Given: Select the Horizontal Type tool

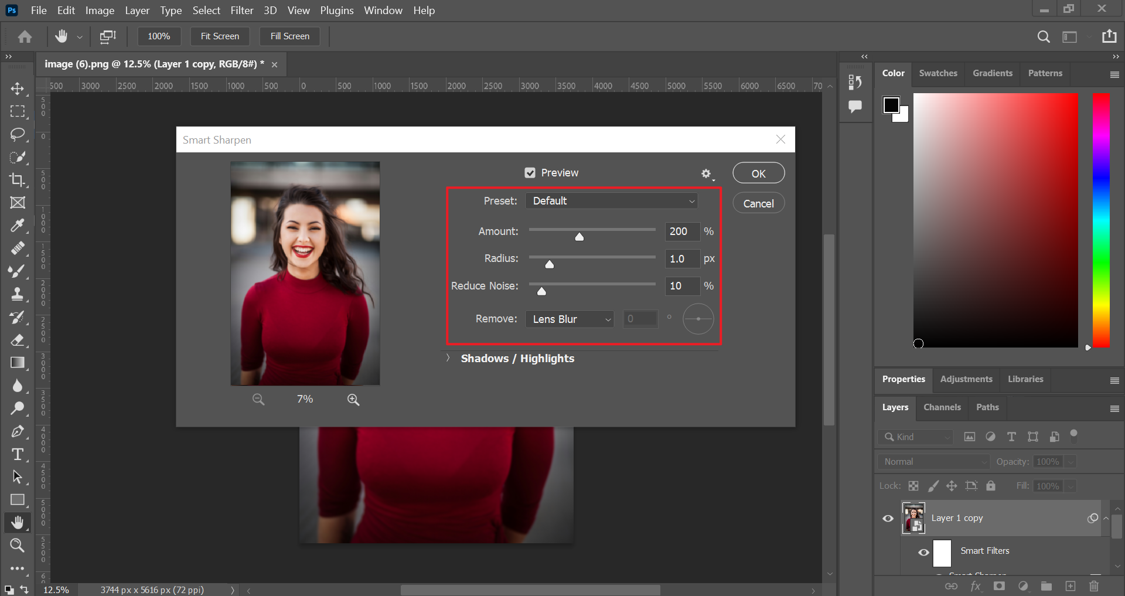Looking at the screenshot, I should (18, 454).
